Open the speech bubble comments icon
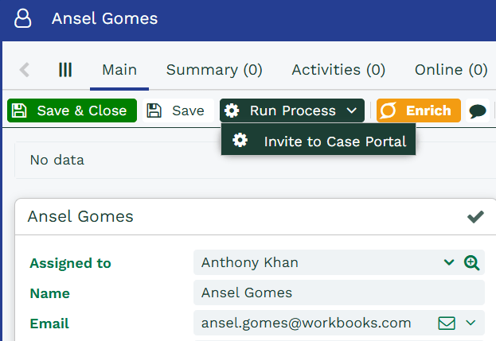The width and height of the screenshot is (496, 341). click(x=478, y=111)
